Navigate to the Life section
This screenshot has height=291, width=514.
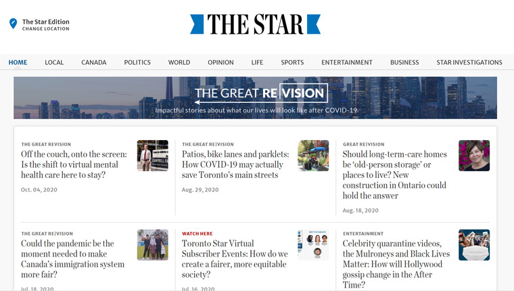point(257,62)
